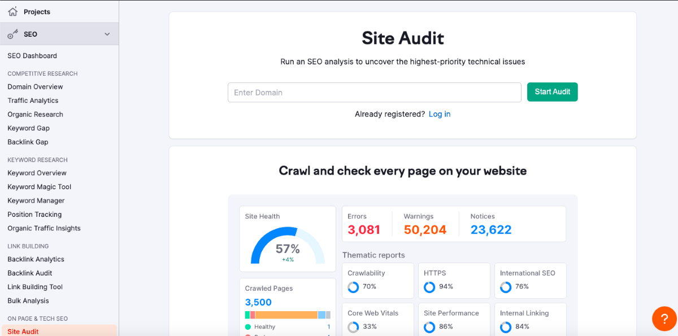Collapse the SEO section chevron
The width and height of the screenshot is (678, 336).
(107, 34)
